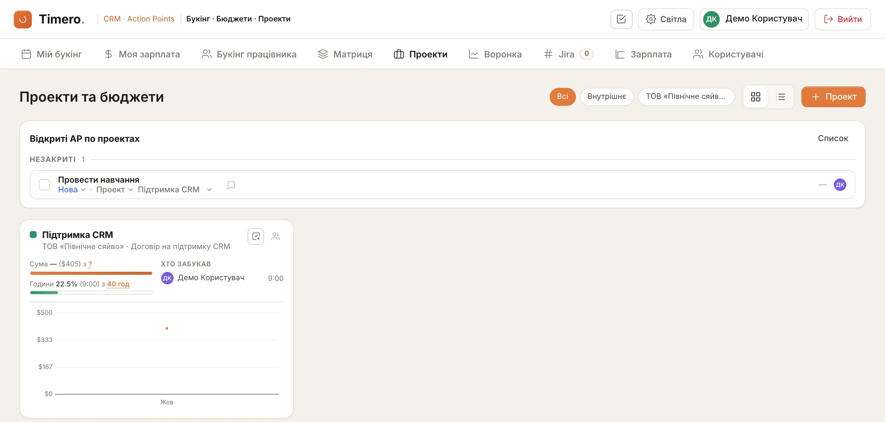This screenshot has height=422, width=885.
Task: Add action point icon on Підтримка CRM card
Action: coord(256,236)
